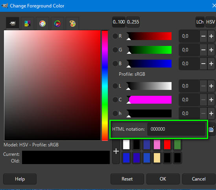Viewport: 216px width, 190px height.
Task: Pick the pink swatch in color history
Action: point(157,144)
